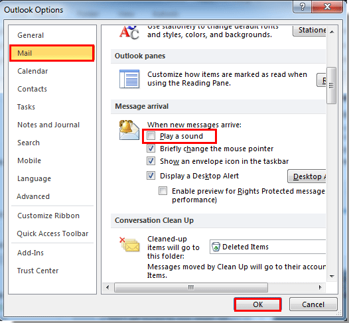Click the Deleted Items folder field
Viewport: 349px width, 323px height.
[268, 247]
